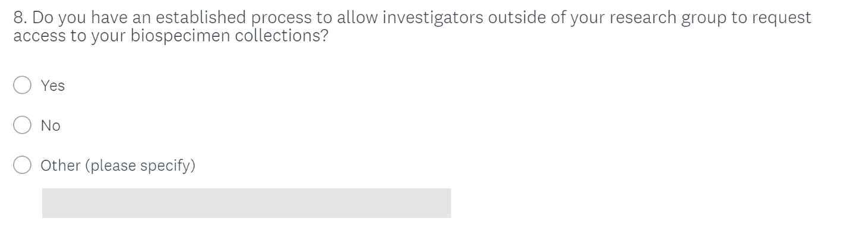Click the 'Other (please specify)' label text
850x237 pixels.
click(x=118, y=165)
